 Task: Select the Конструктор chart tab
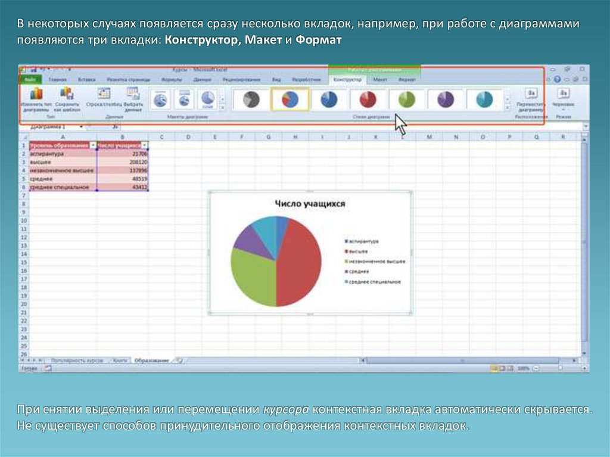pyautogui.click(x=347, y=79)
